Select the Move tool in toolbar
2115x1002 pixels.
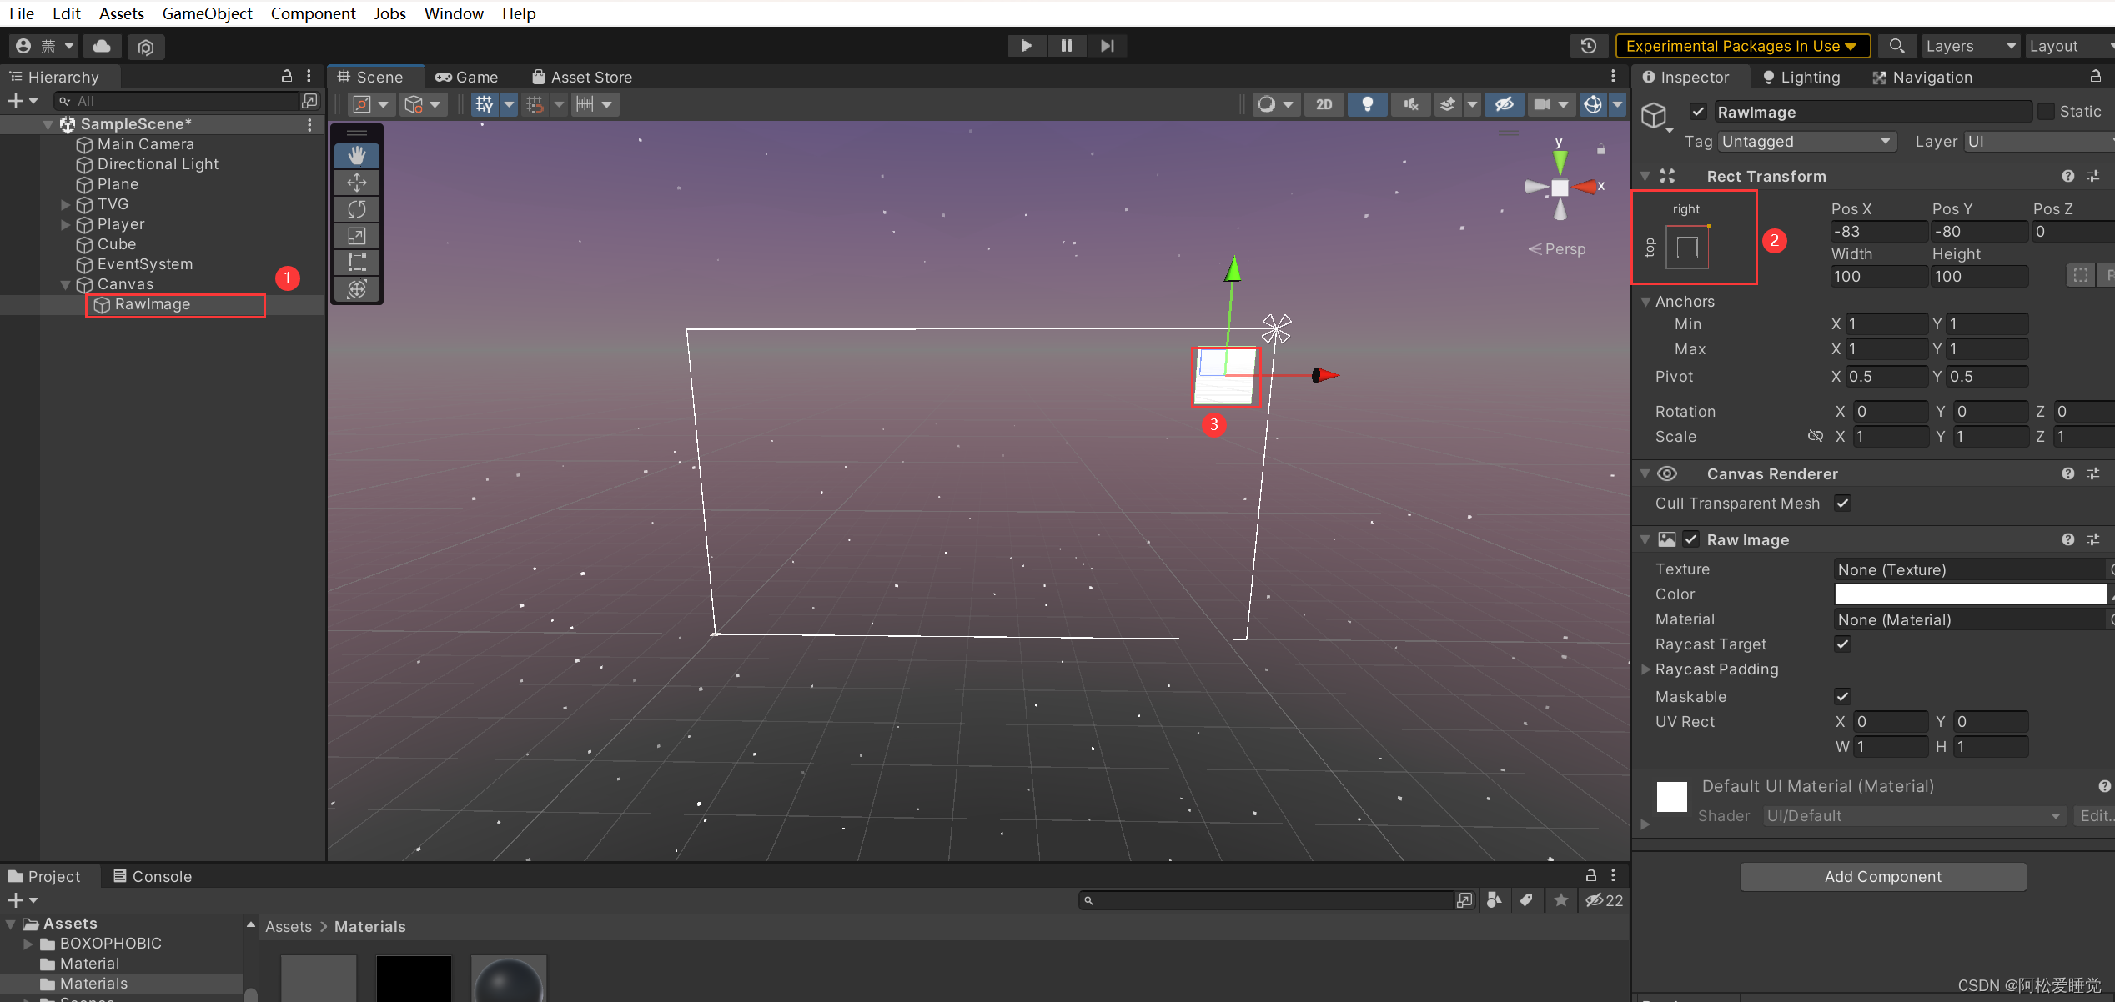click(358, 182)
